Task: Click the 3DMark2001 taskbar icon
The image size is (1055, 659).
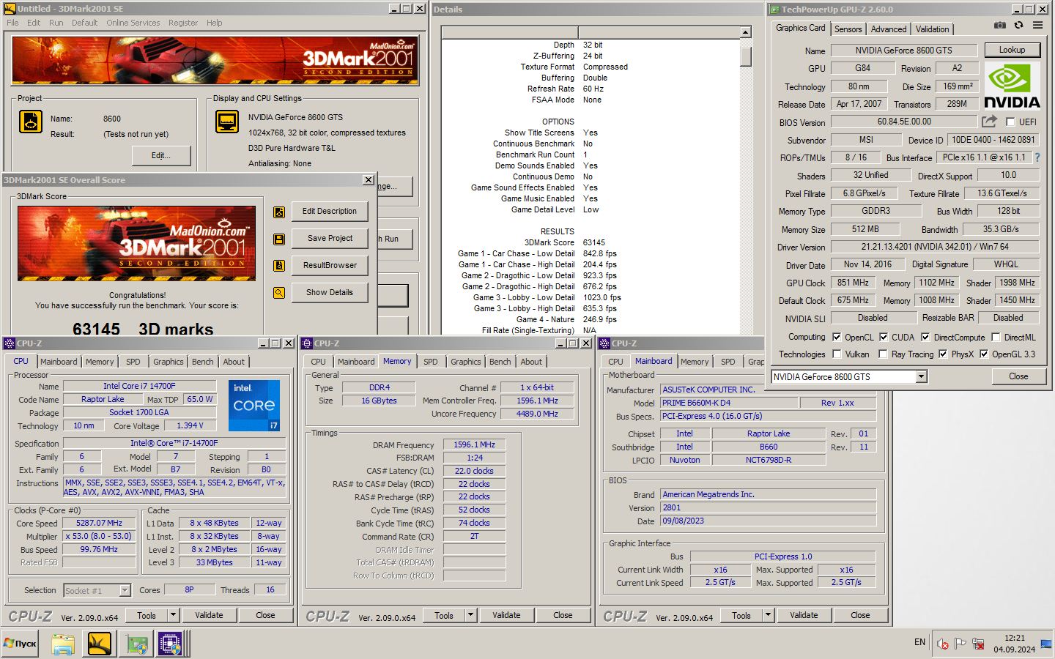Action: (x=100, y=644)
